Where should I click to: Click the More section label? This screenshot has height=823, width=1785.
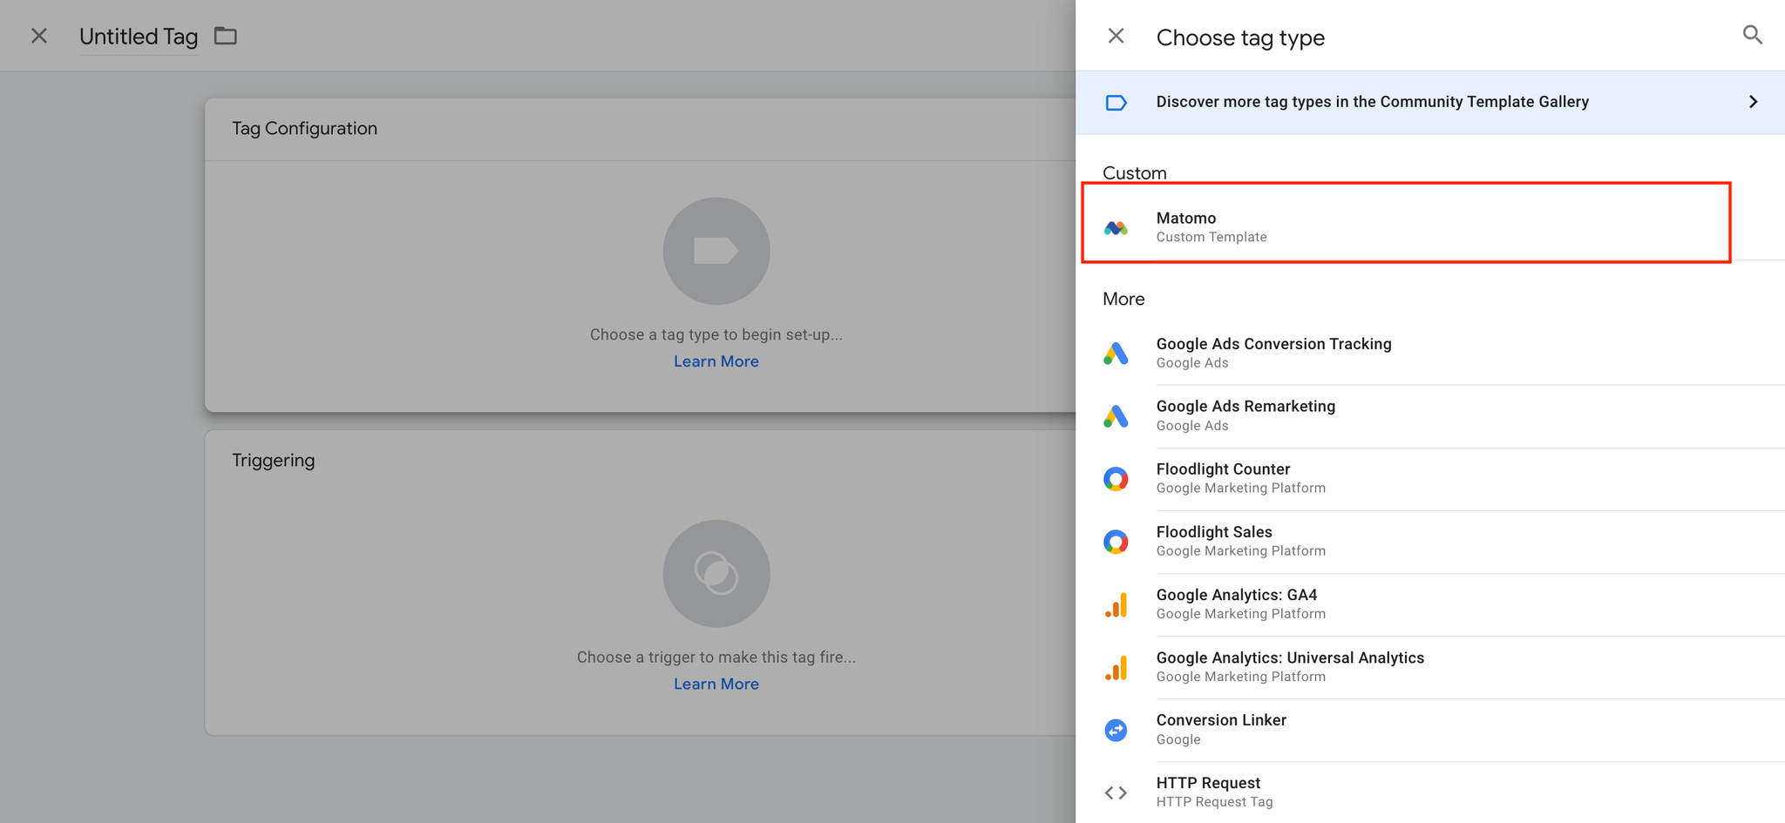(1123, 299)
